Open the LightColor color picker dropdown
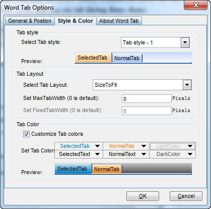This screenshot has width=211, height=209. click(173, 146)
